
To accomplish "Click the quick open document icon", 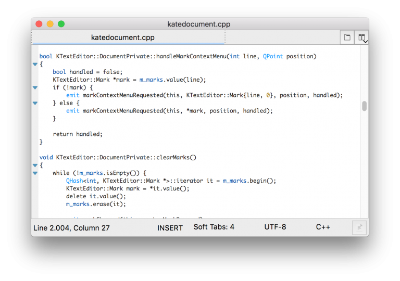I will tap(347, 37).
